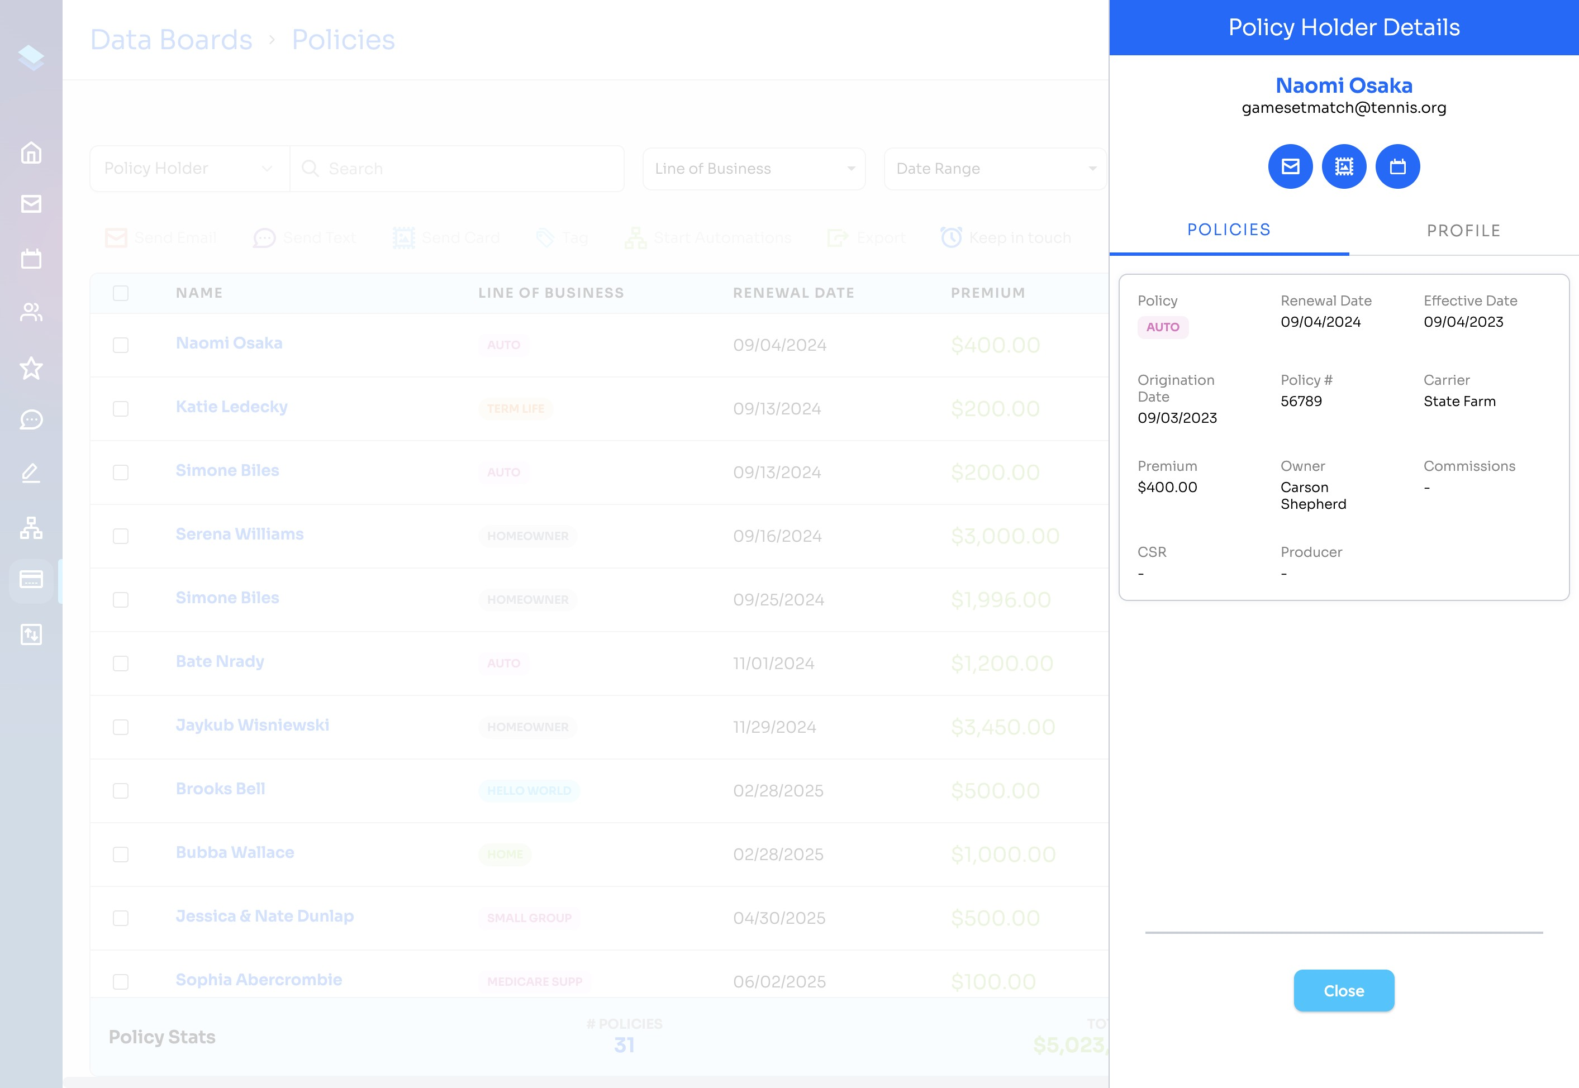This screenshot has height=1088, width=1579.
Task: Click the gamesetmatch@tennis.org email text
Action: (1344, 108)
